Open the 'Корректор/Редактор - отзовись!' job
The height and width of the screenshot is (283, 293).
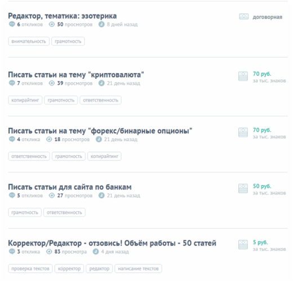pos(112,243)
